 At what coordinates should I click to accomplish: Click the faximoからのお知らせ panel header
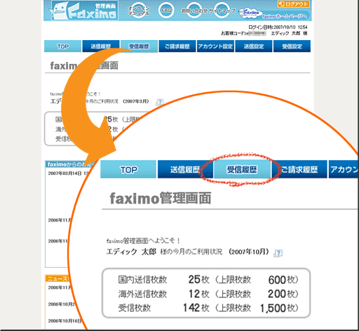[x=70, y=164]
